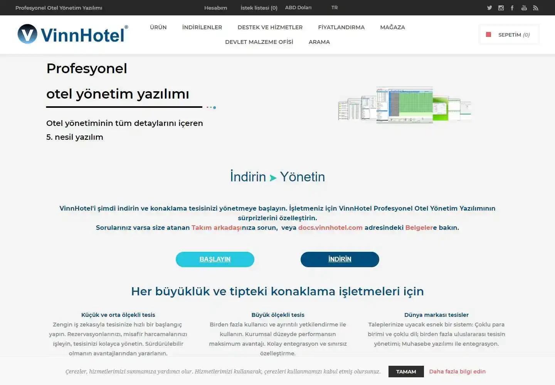Open the FİYATLANDIRMA menu
The height and width of the screenshot is (385, 555).
[x=341, y=27]
